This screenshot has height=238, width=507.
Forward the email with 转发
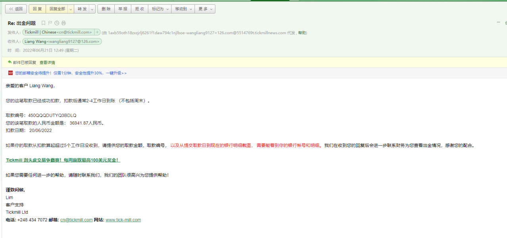click(x=82, y=9)
